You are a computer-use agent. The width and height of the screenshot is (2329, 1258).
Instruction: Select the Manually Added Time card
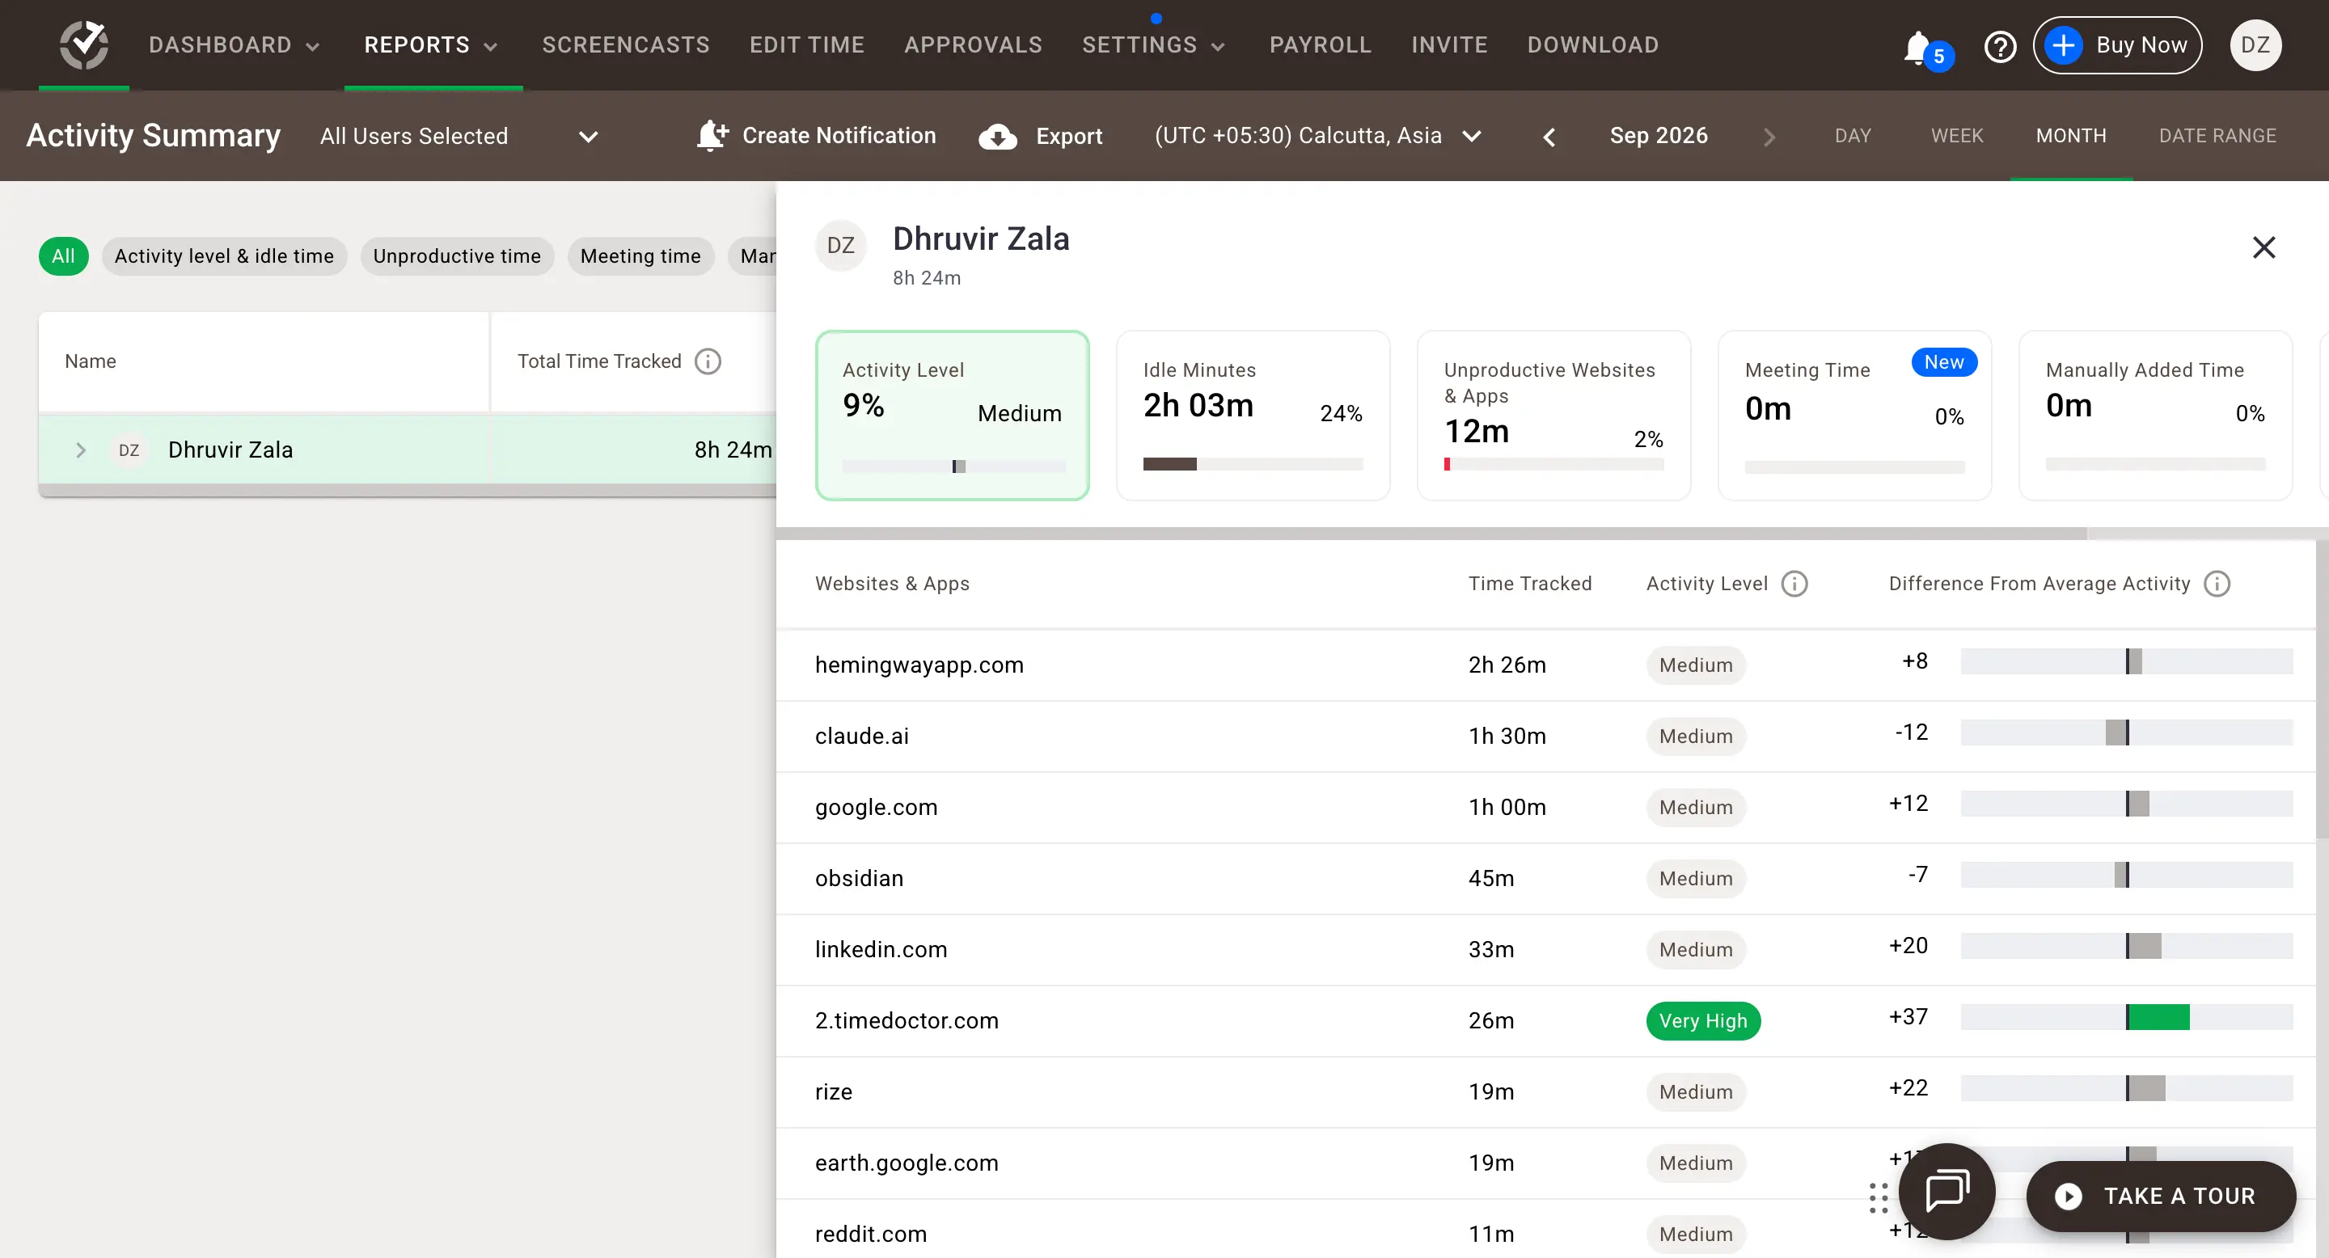pyautogui.click(x=2155, y=415)
